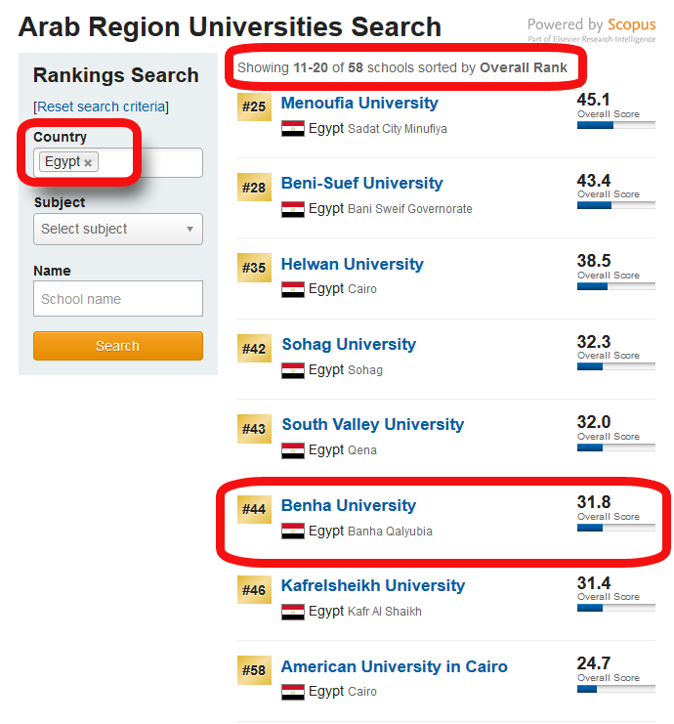Open American University in Cairo link
The width and height of the screenshot is (674, 724).
394,666
